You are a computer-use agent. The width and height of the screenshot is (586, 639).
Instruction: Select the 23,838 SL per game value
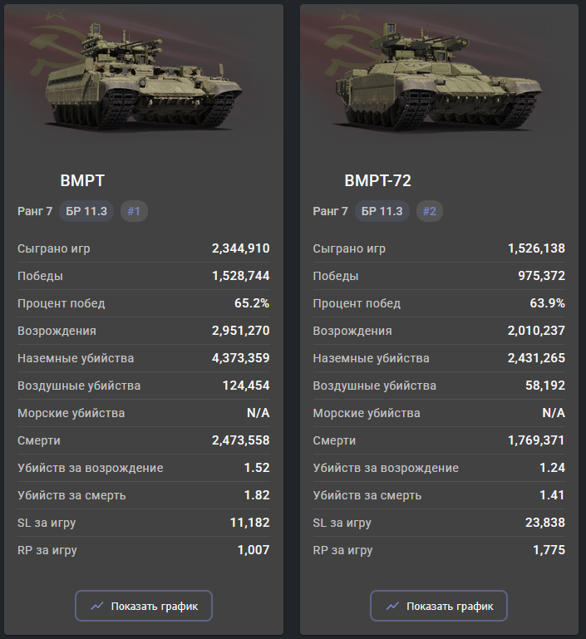pos(541,523)
